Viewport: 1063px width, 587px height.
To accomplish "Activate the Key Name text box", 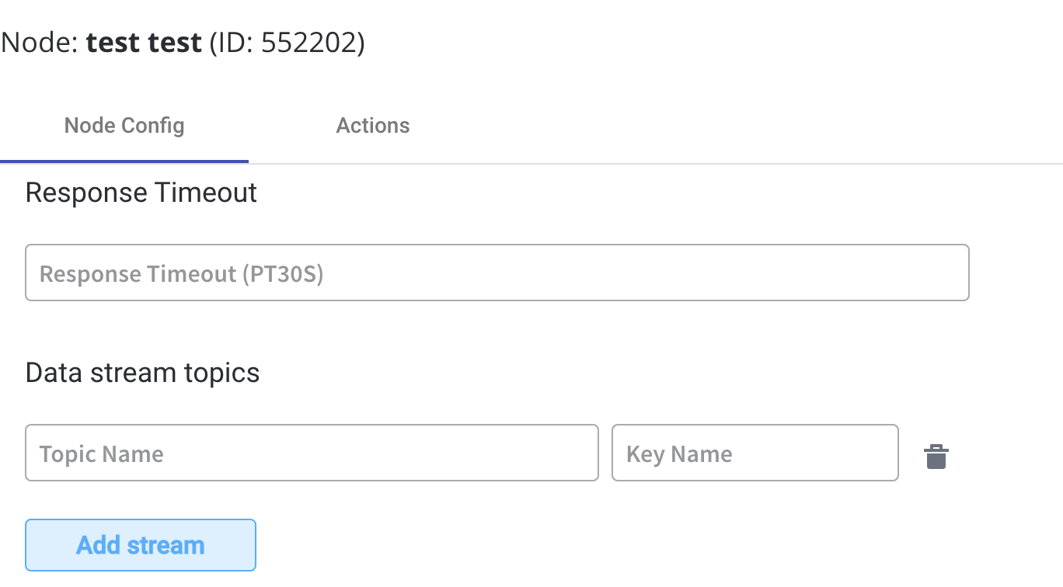I will (755, 453).
